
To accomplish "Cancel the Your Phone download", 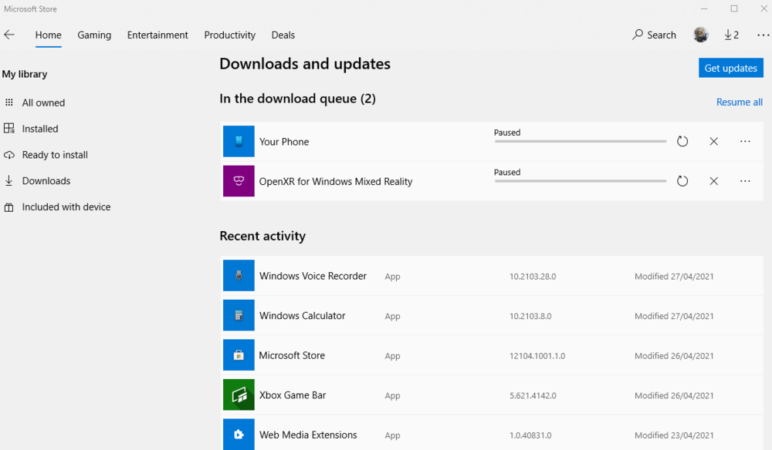I will (713, 142).
